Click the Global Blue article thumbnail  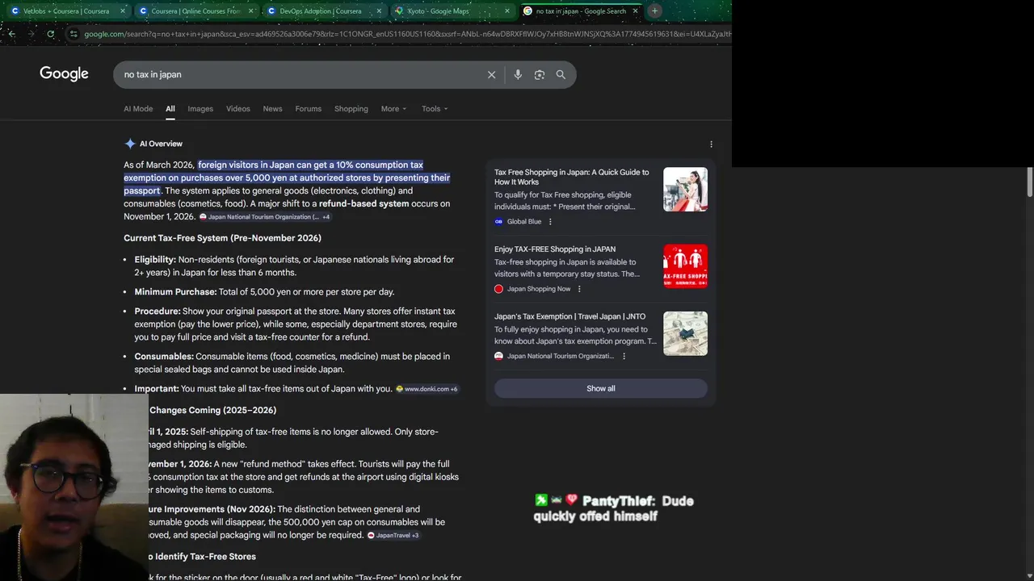[x=685, y=190]
